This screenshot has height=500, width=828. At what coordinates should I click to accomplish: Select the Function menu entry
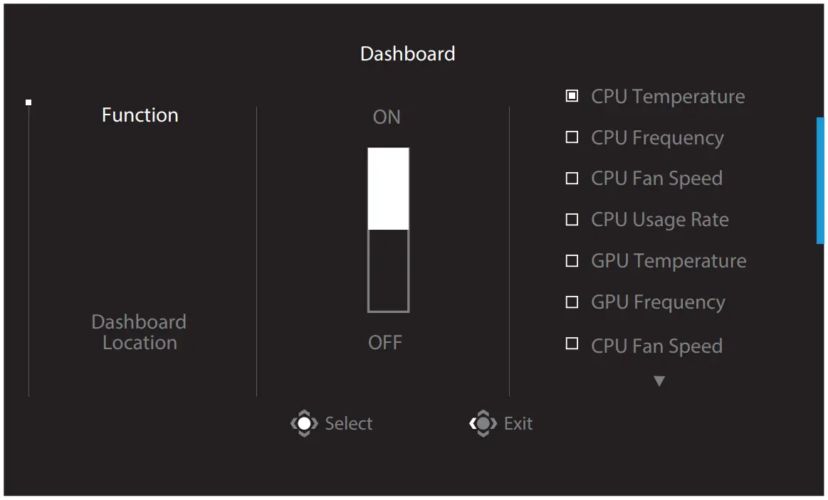coord(140,115)
